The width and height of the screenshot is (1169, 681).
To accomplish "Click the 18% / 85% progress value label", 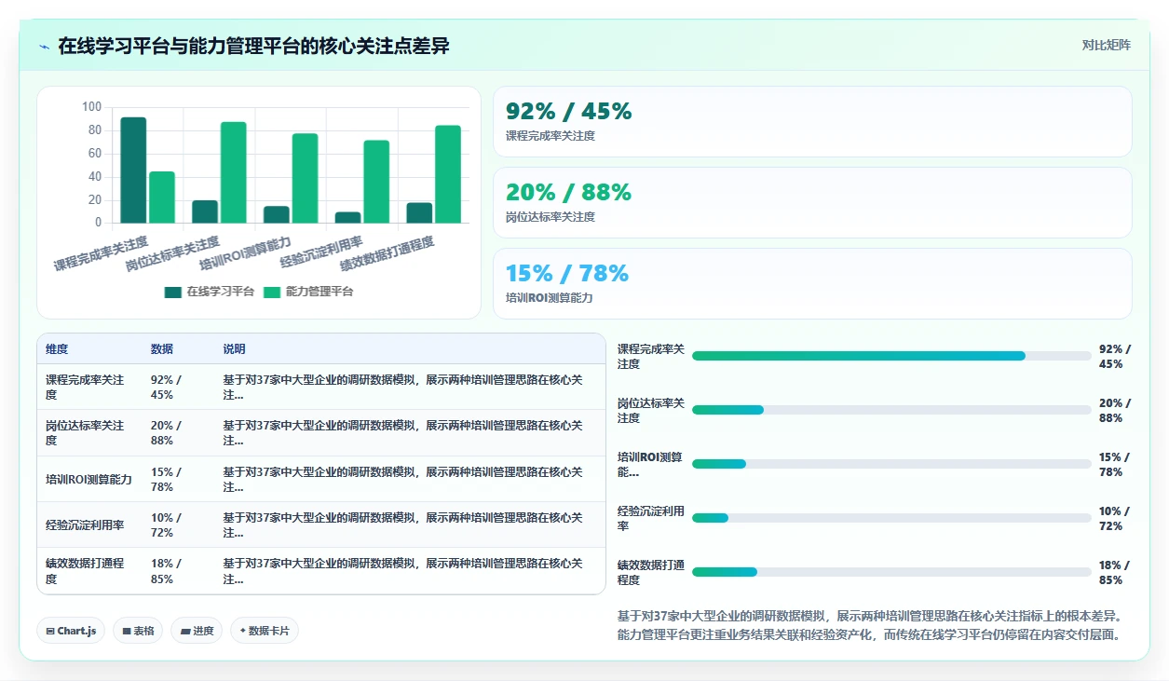I will [1115, 572].
